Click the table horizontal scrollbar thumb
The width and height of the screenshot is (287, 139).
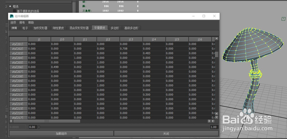coord(47,121)
